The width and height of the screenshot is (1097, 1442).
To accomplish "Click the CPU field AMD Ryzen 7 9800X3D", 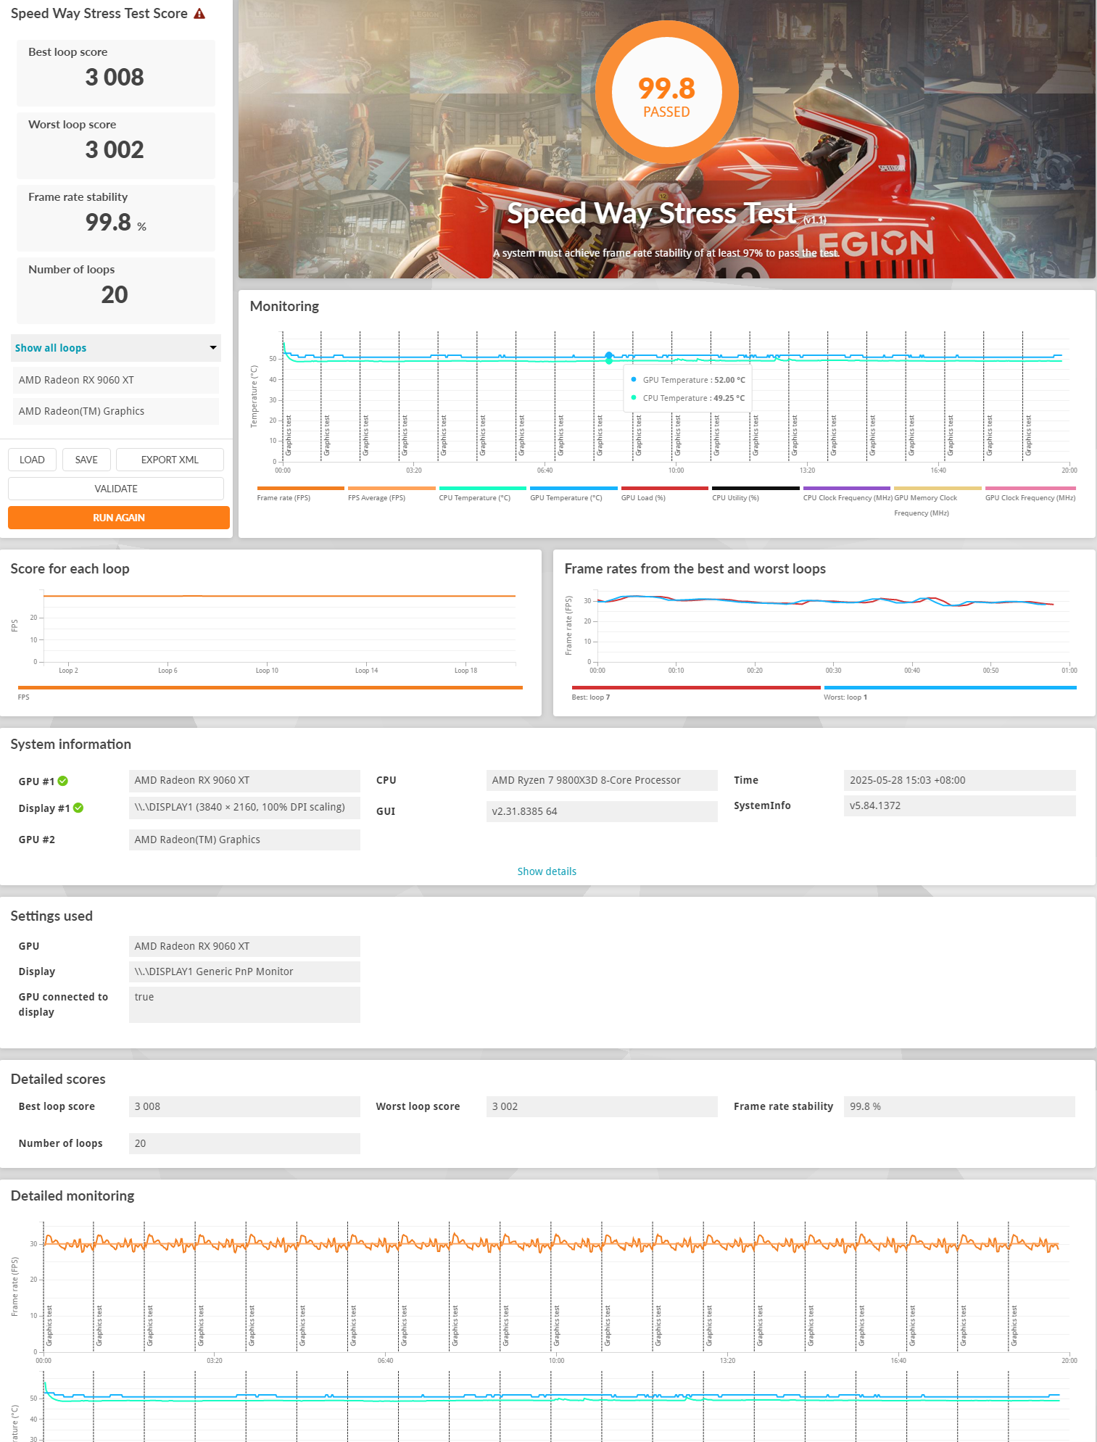I will 602,781.
